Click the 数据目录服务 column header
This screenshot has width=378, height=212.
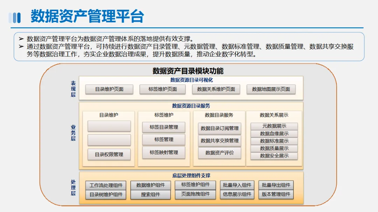tap(219, 115)
